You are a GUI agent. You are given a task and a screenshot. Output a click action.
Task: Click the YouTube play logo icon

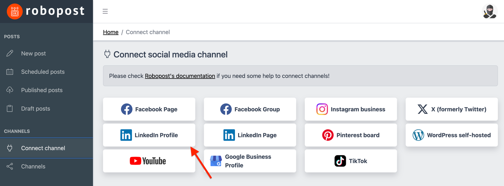point(135,161)
